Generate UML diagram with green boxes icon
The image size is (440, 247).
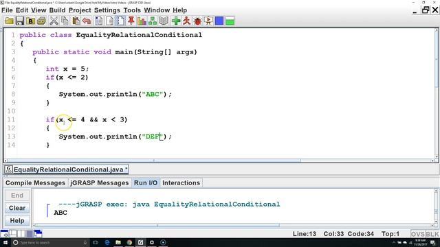pos(153,21)
